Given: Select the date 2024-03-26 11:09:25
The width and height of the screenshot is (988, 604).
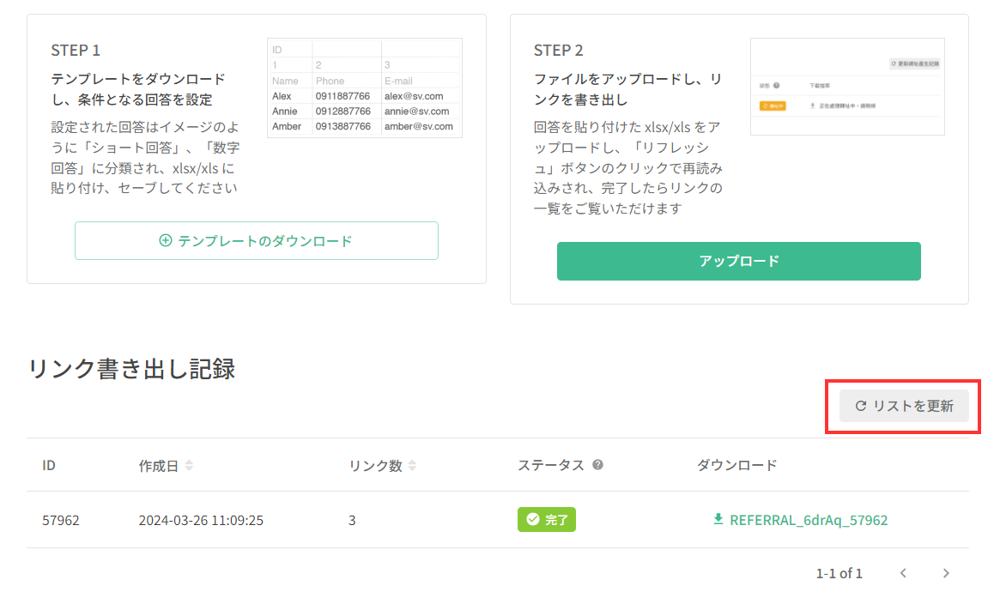Looking at the screenshot, I should (x=201, y=520).
